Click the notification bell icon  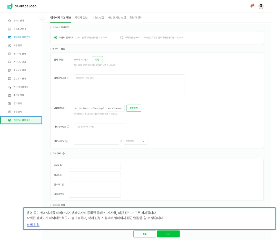click(x=252, y=6)
